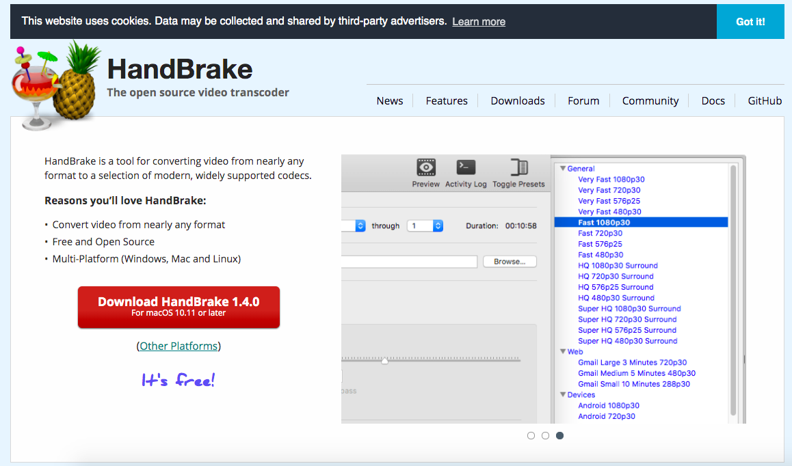792x466 pixels.
Task: Open the chapter start dropdown before 'through'
Action: (360, 225)
